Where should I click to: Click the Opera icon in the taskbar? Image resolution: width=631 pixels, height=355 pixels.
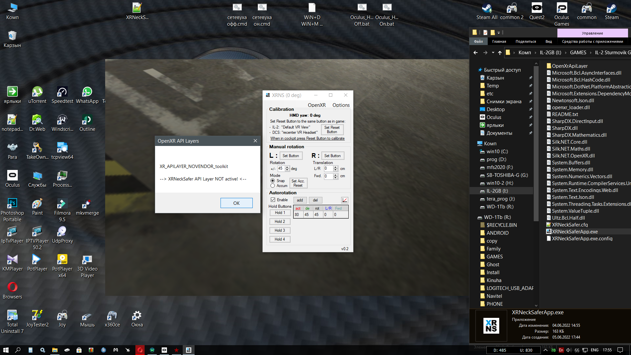140,350
